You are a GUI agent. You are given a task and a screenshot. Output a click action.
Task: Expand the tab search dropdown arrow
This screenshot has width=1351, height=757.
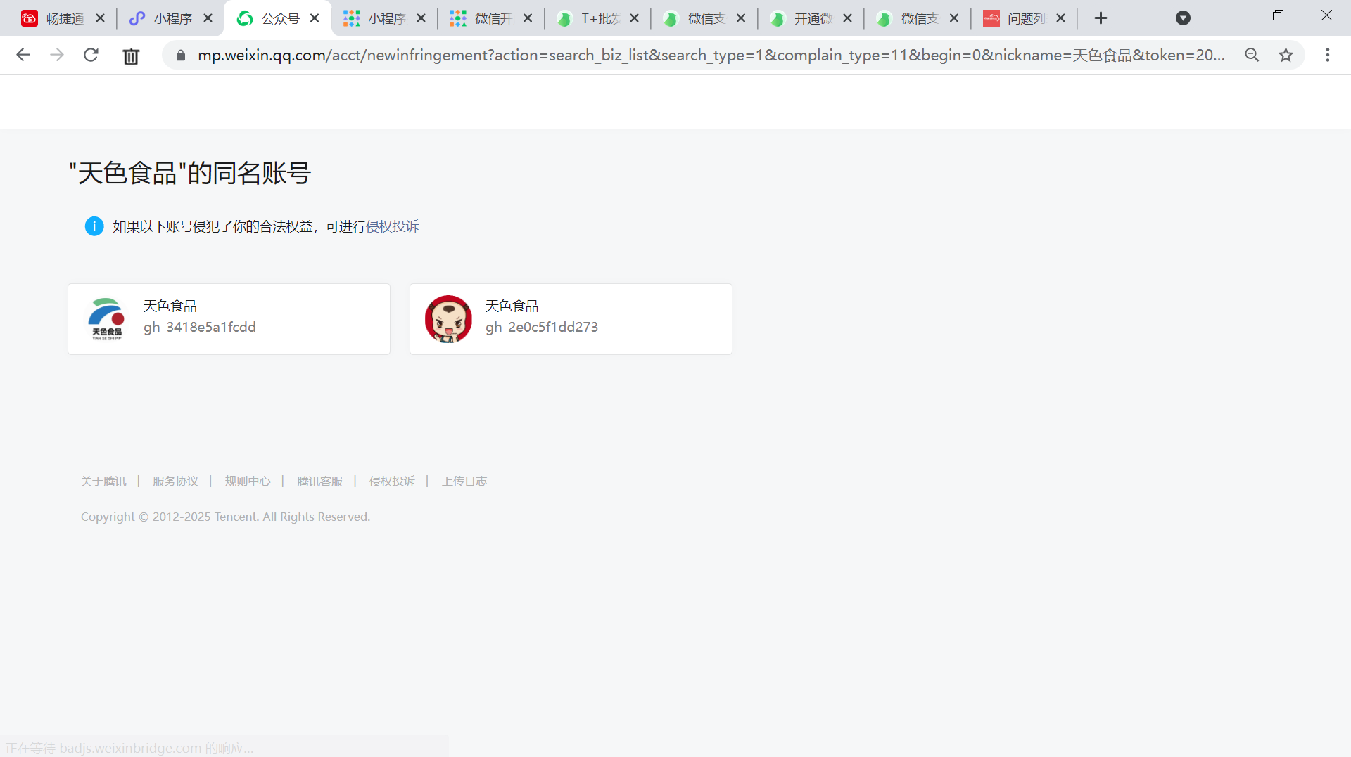point(1184,18)
